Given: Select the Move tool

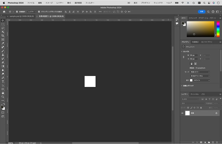Looking at the screenshot, I should [3, 20].
